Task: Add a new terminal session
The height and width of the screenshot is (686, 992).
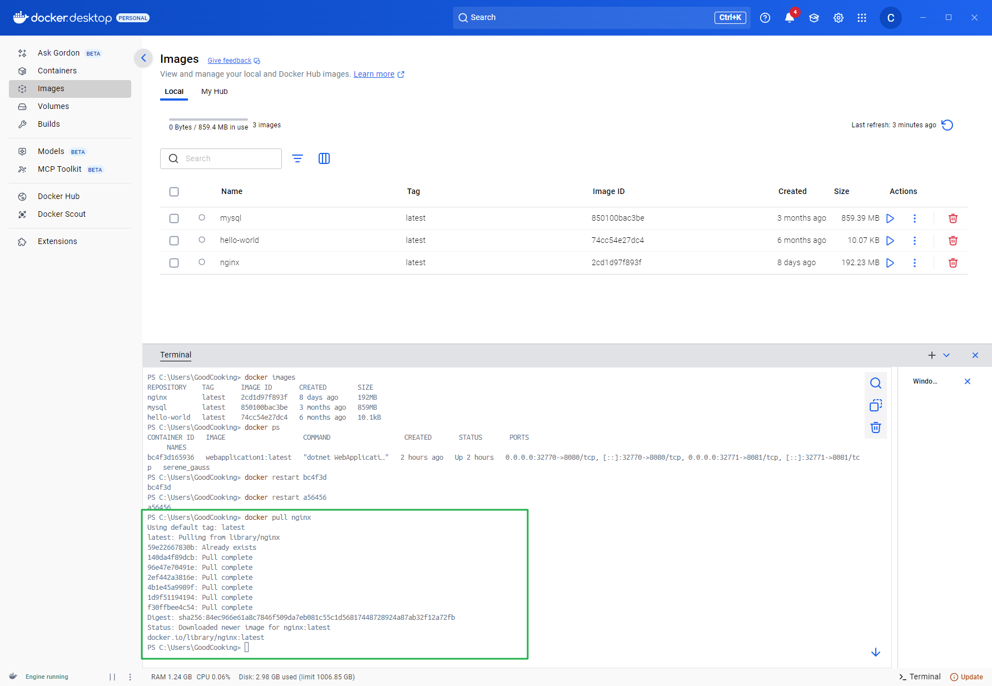Action: (x=932, y=355)
